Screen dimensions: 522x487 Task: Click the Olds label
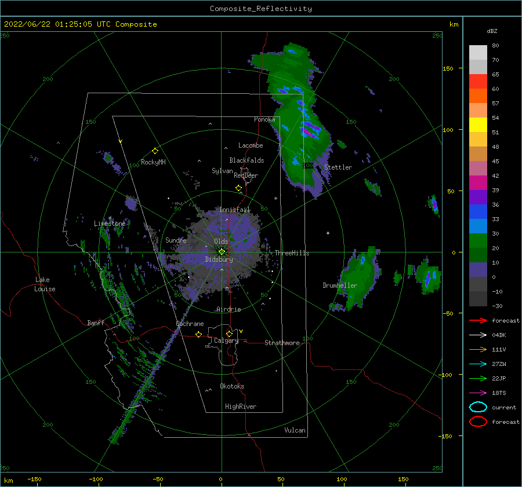click(221, 241)
